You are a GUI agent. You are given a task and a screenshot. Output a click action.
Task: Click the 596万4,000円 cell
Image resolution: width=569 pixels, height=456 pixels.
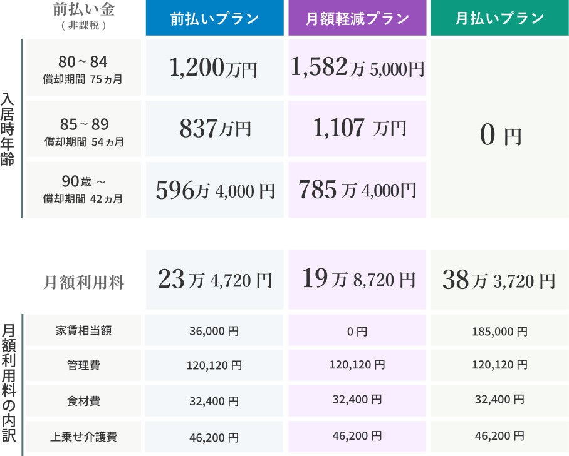click(x=215, y=190)
